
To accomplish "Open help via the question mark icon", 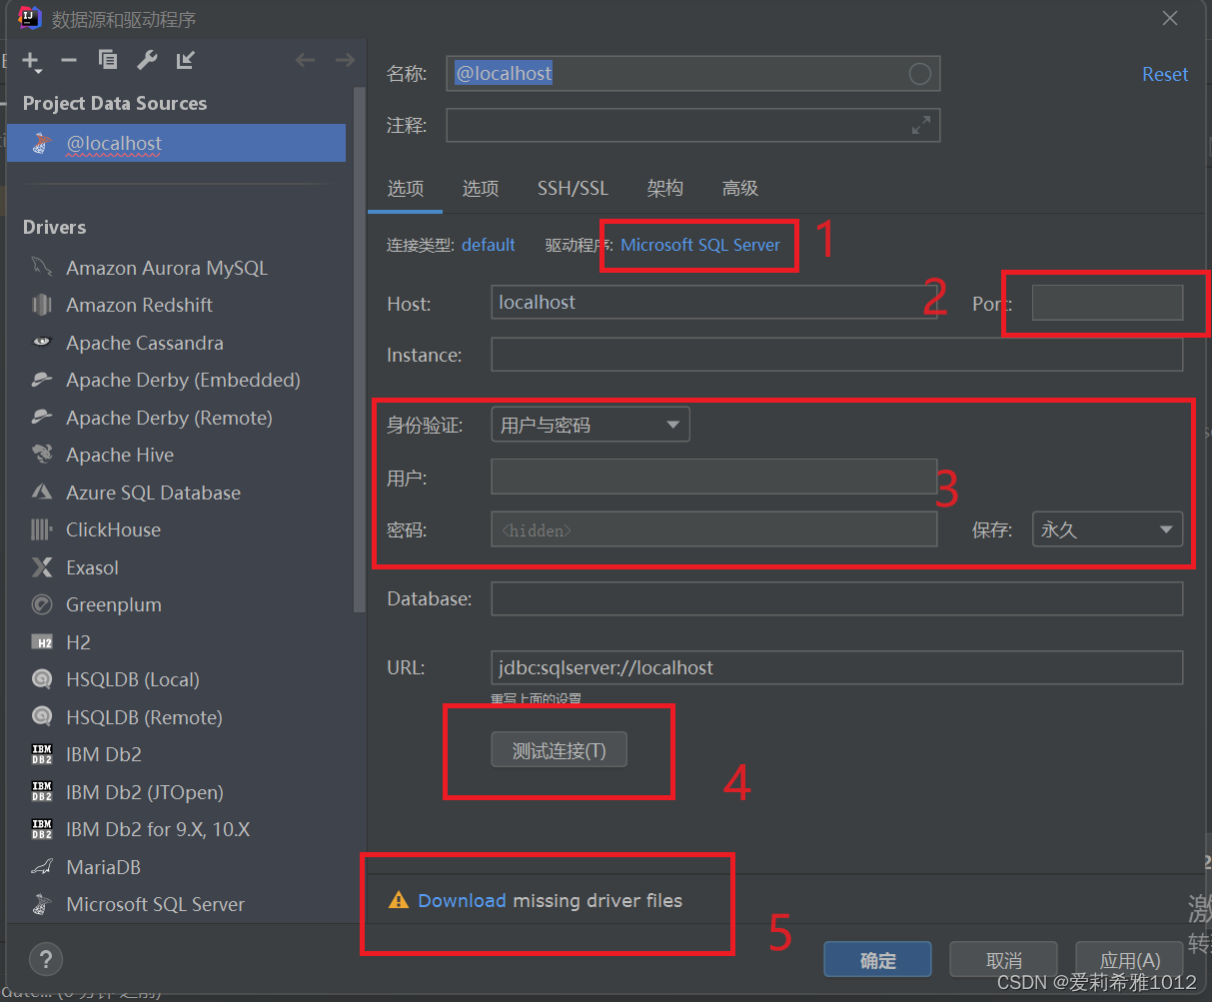I will point(46,959).
